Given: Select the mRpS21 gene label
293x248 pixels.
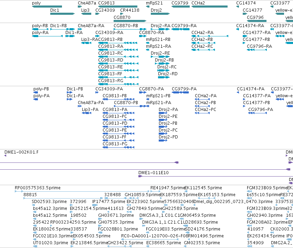Looking at the screenshot, I should 154,3.
